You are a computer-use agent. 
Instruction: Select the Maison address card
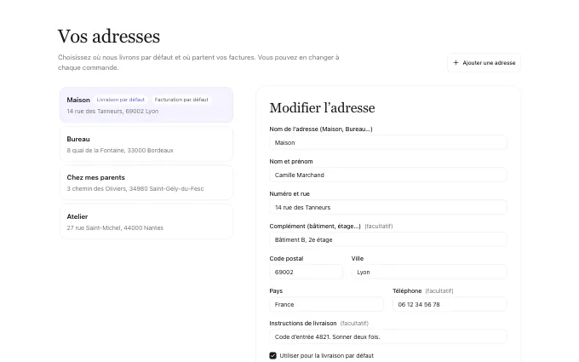[146, 105]
